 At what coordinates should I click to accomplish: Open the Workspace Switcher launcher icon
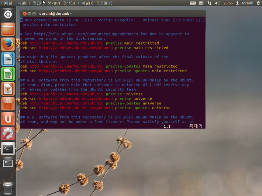coord(8,164)
